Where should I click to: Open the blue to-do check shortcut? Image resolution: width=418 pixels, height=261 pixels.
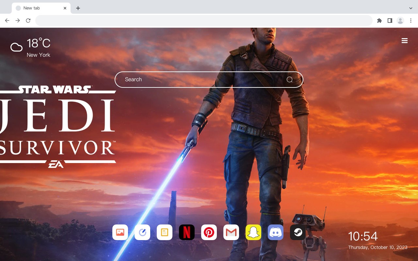(142, 232)
